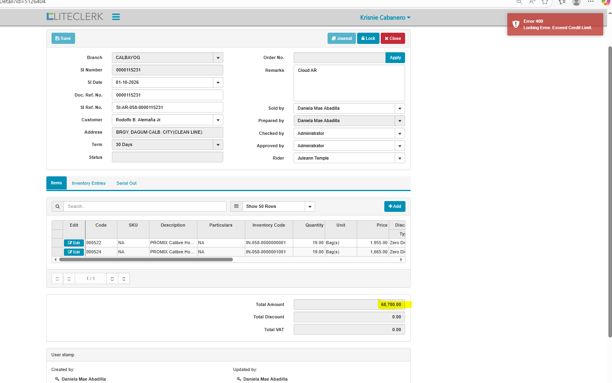Open the hamburger navigation menu
Viewport: 612px width, 383px height.
(116, 17)
